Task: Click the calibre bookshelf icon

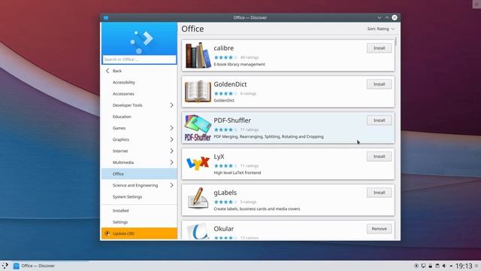Action: coord(198,55)
